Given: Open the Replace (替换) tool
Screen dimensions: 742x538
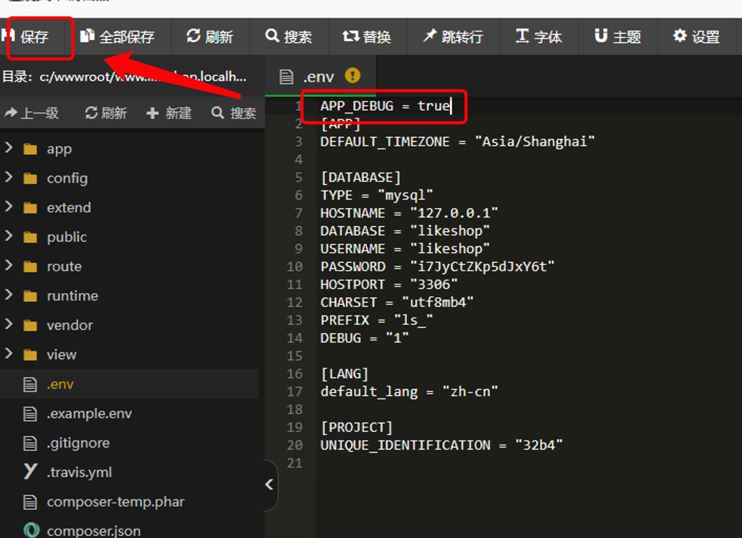Looking at the screenshot, I should [367, 37].
